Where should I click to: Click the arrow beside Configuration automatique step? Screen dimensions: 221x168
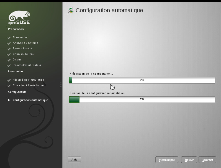click(x=9, y=100)
